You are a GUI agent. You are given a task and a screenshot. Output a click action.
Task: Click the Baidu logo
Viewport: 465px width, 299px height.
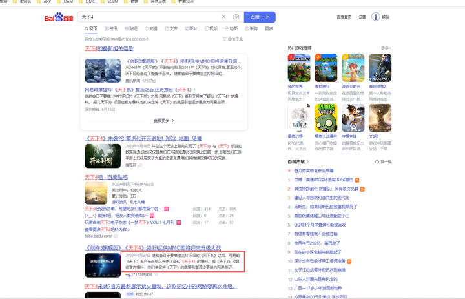[x=59, y=17]
